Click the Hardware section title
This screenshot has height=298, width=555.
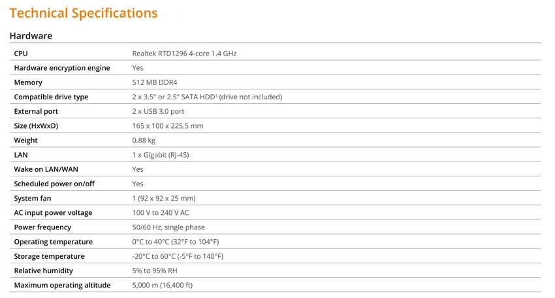pyautogui.click(x=31, y=36)
